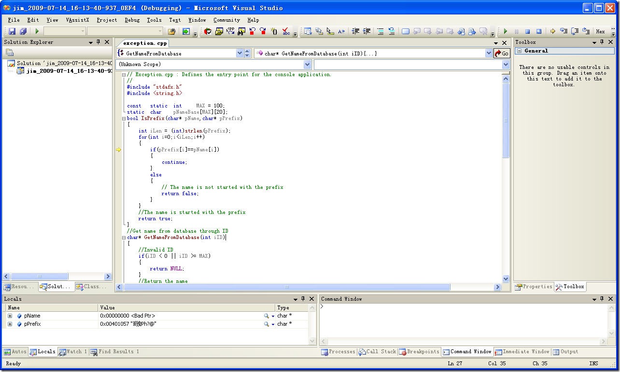Viewport: 620px width, 372px height.
Task: Open the (Unknown Scope) dropdown
Action: (307, 64)
